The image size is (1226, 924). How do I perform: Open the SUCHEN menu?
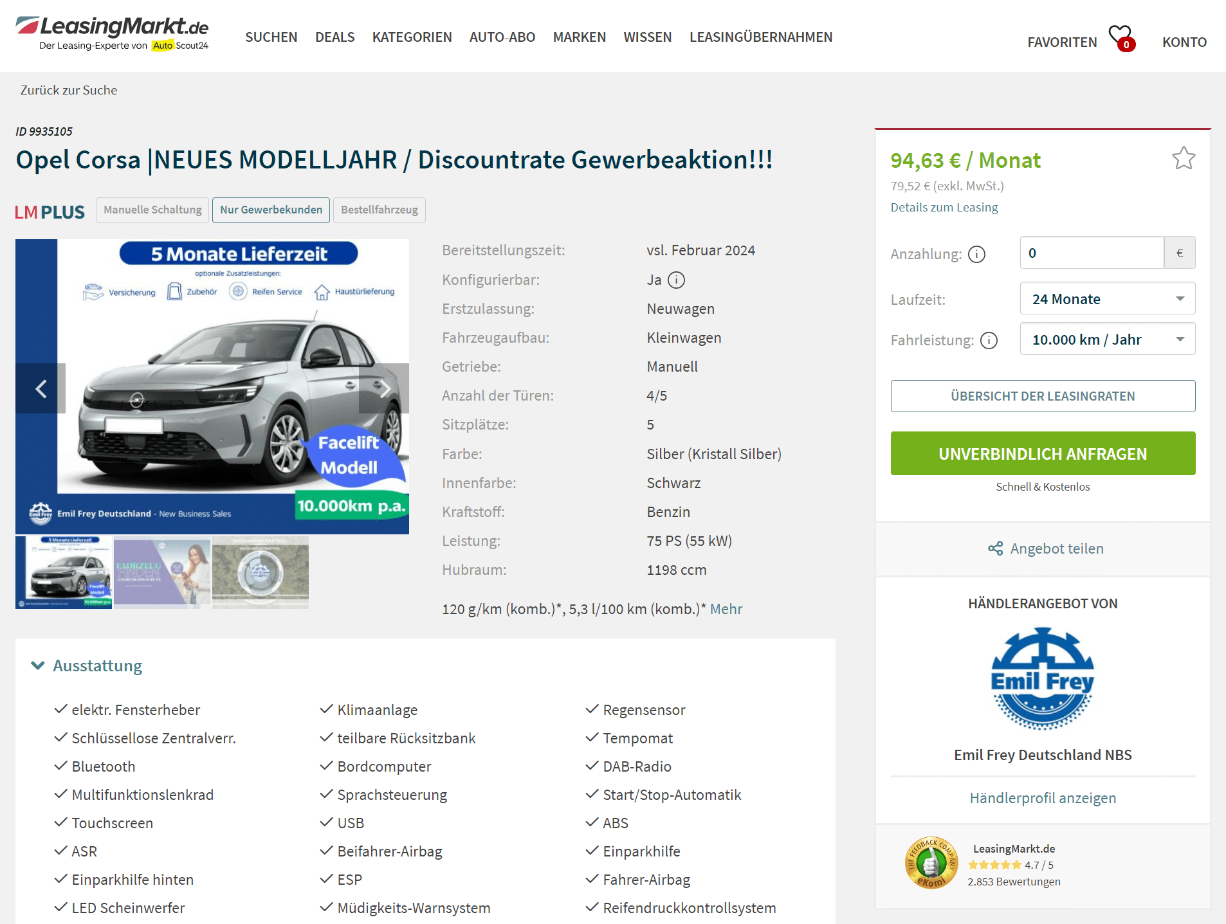(271, 37)
